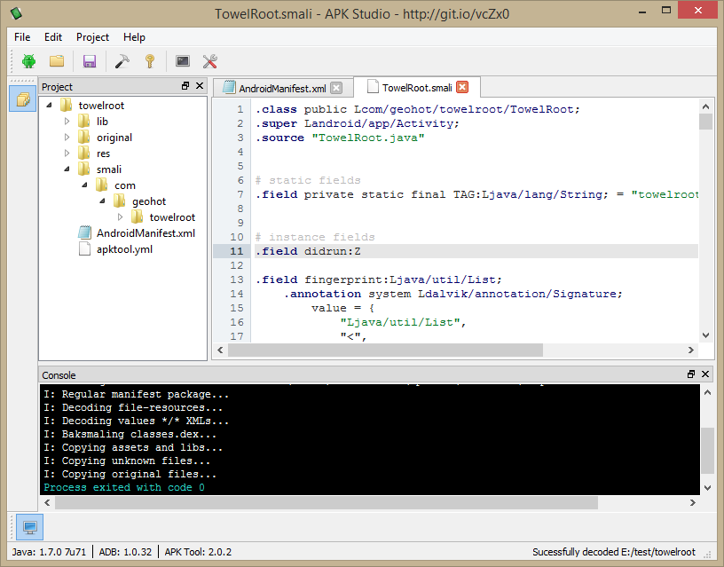Close the Project panel
The width and height of the screenshot is (724, 567).
200,86
